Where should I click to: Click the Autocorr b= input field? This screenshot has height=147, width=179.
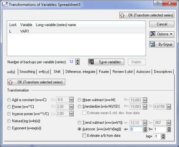pos(160,129)
